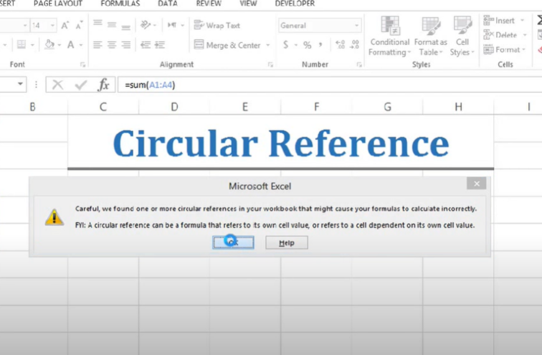Apply Comma Style format
The width and height of the screenshot is (542, 355).
(321, 45)
